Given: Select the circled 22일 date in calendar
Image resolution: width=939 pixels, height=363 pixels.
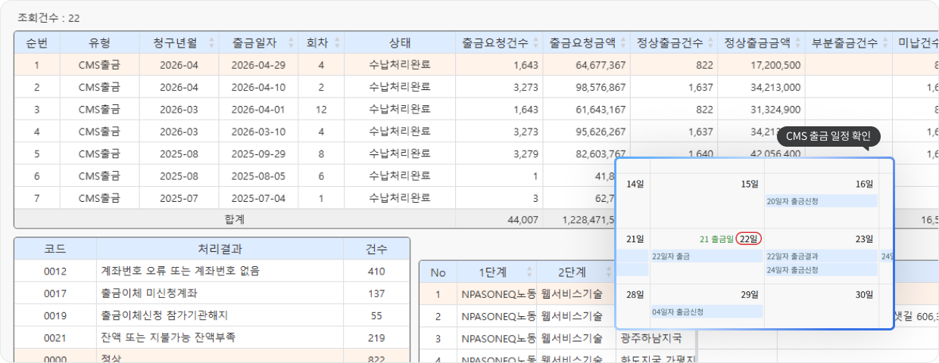Looking at the screenshot, I should pyautogui.click(x=749, y=239).
